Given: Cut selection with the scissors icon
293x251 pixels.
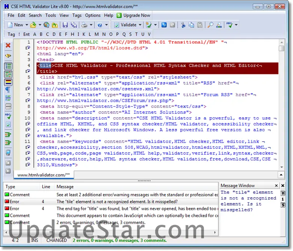Looking at the screenshot, I should tap(183, 25).
